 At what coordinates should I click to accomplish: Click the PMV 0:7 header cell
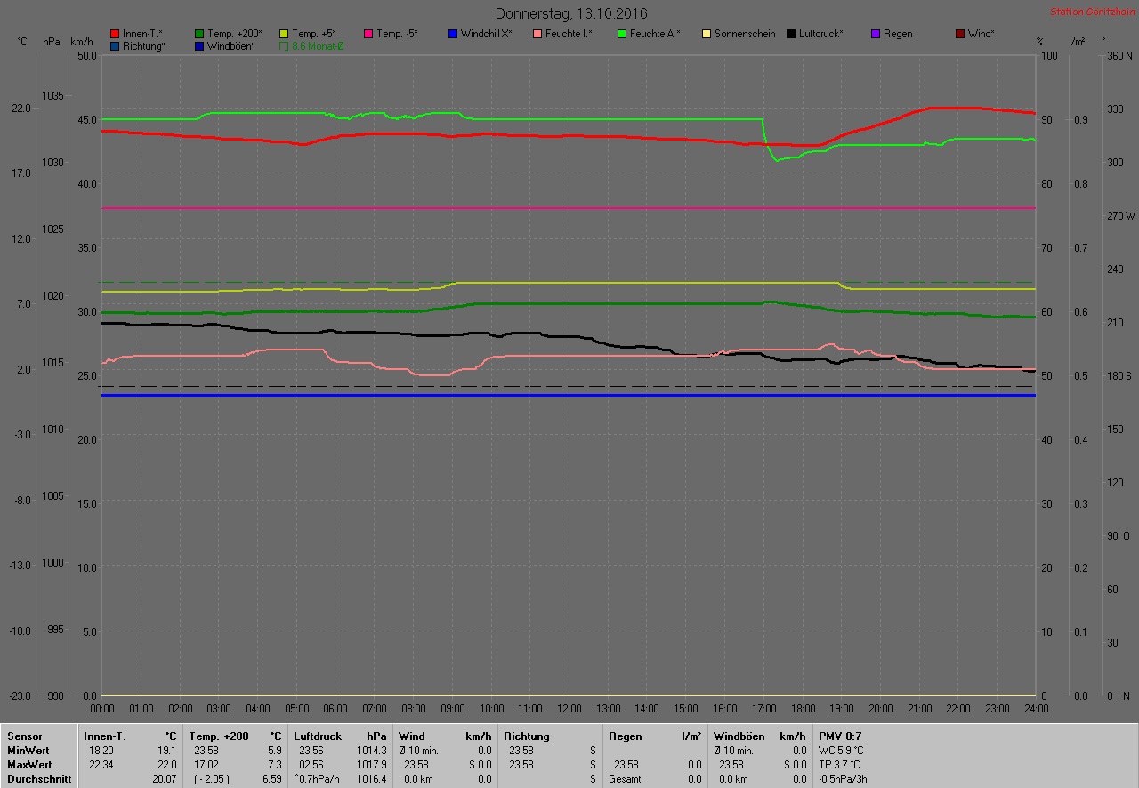point(840,736)
